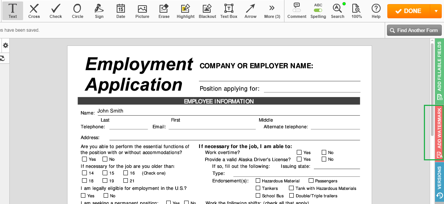
Task: Check the School Bus endorsement
Action: 258,195
